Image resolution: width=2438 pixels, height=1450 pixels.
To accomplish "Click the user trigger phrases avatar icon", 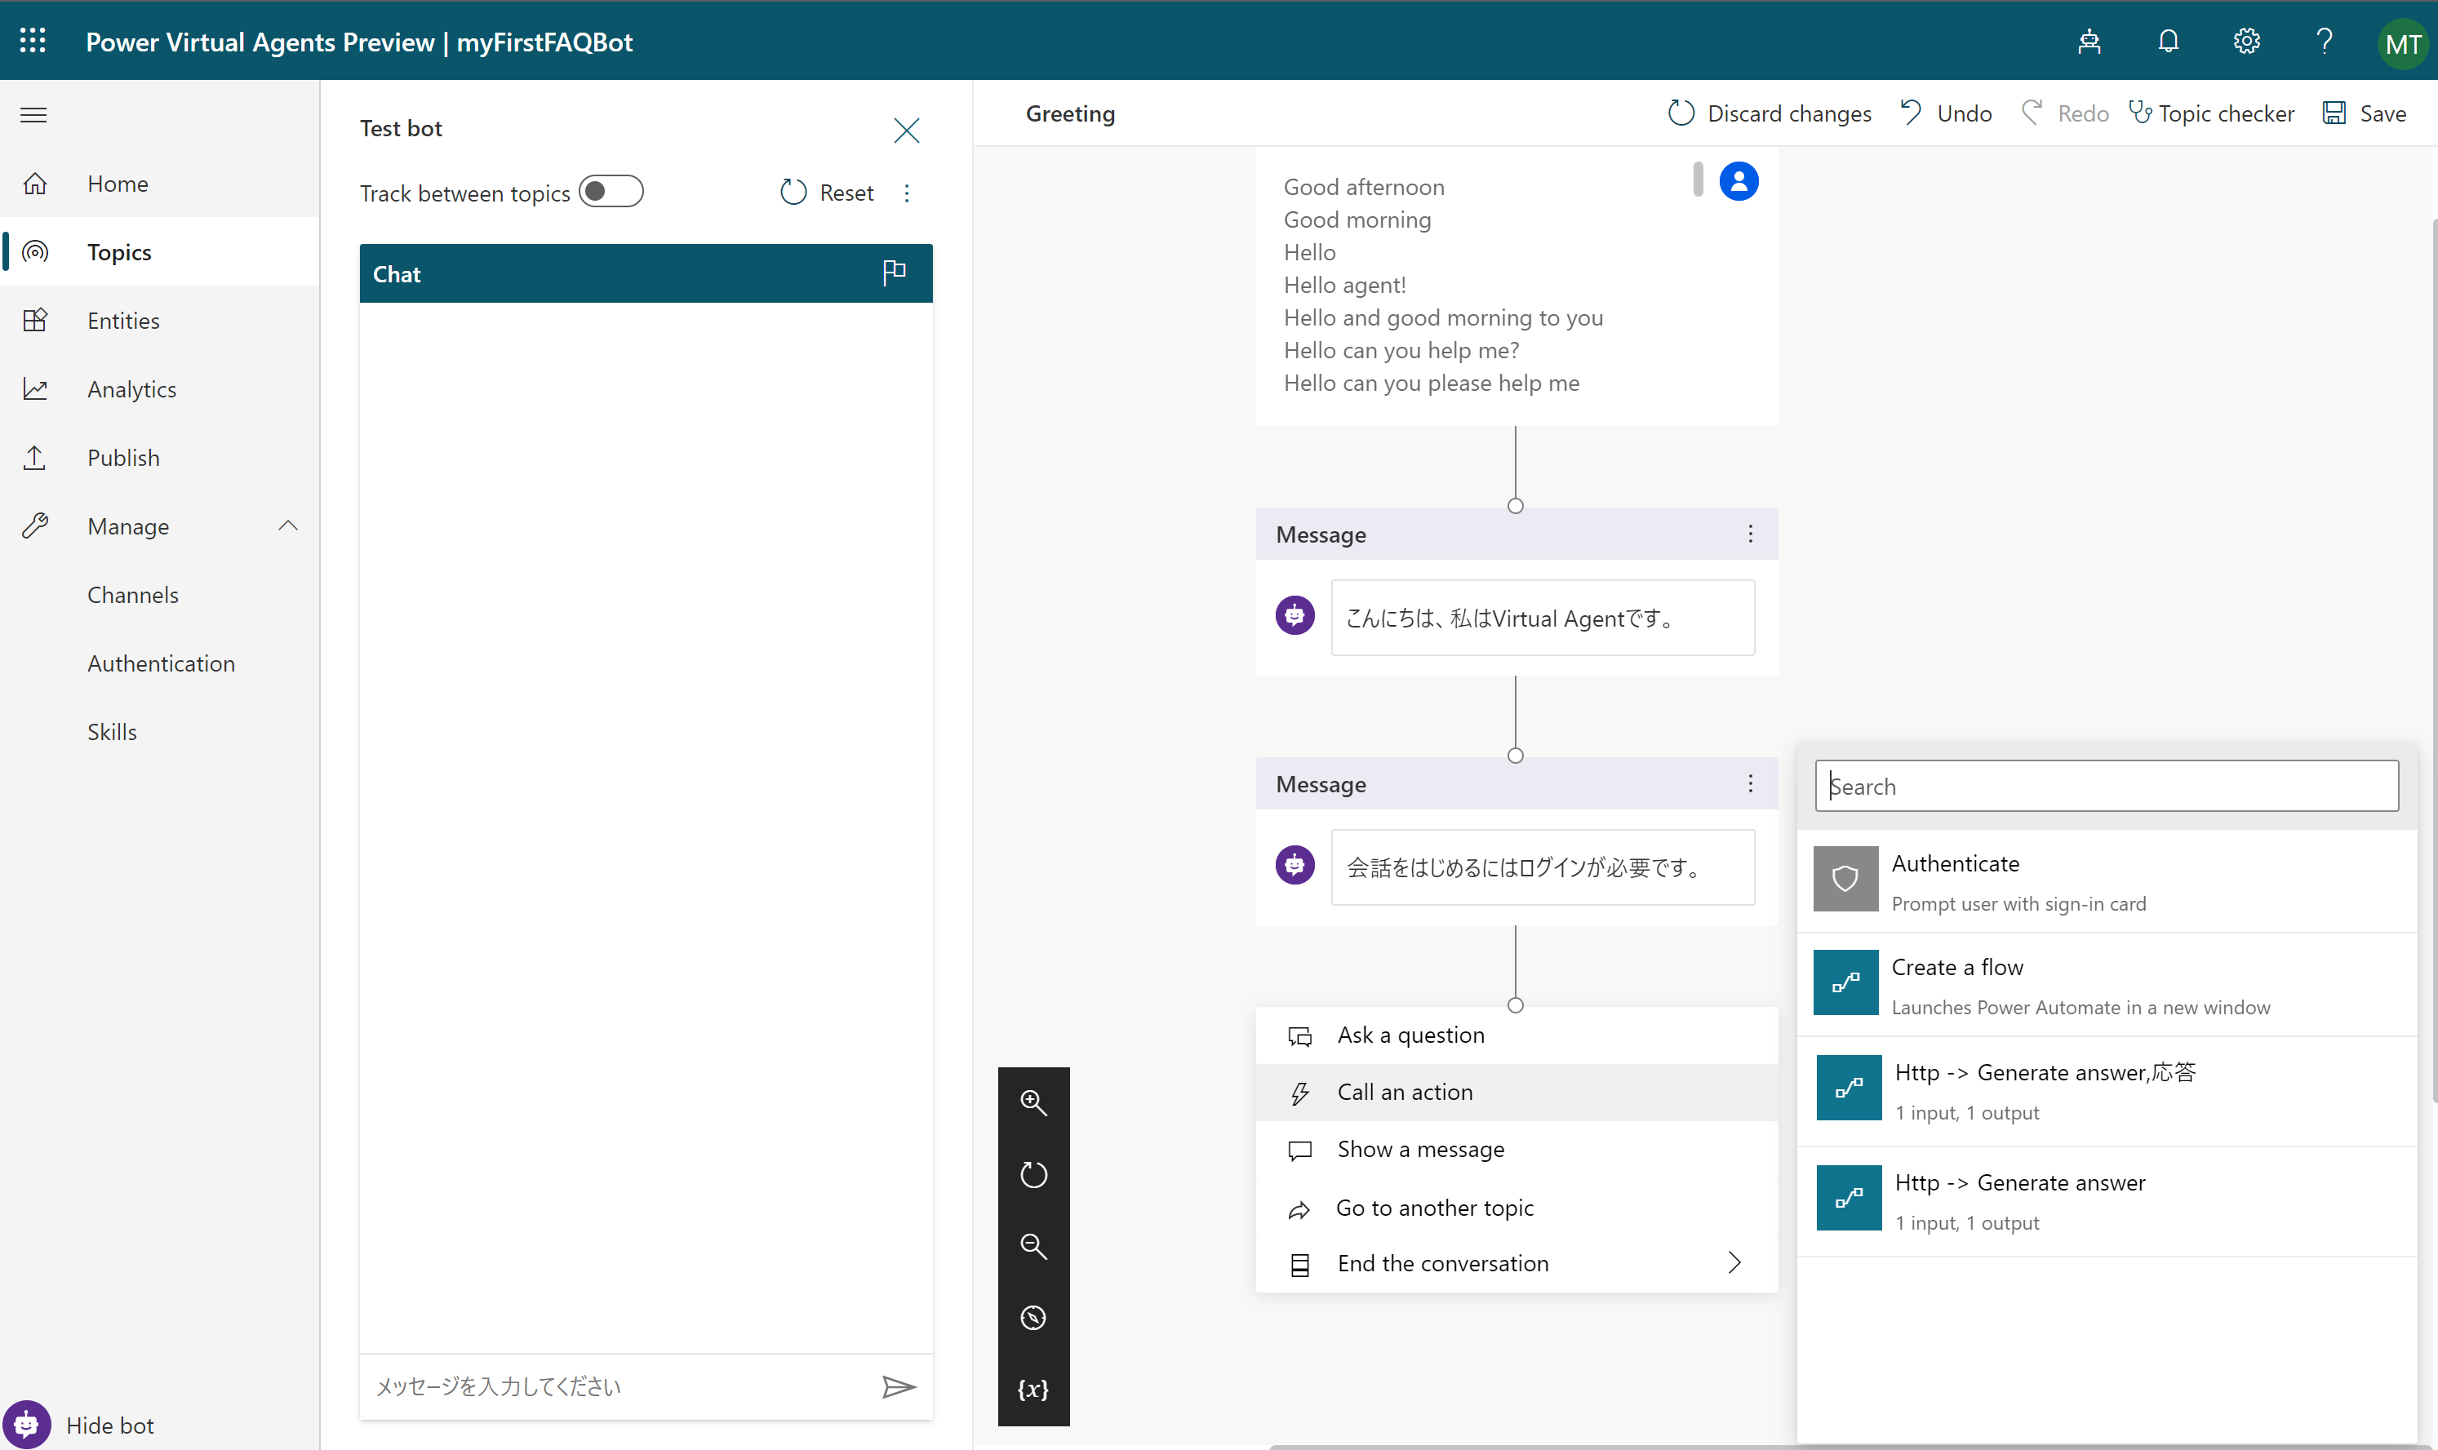I will 1738,181.
